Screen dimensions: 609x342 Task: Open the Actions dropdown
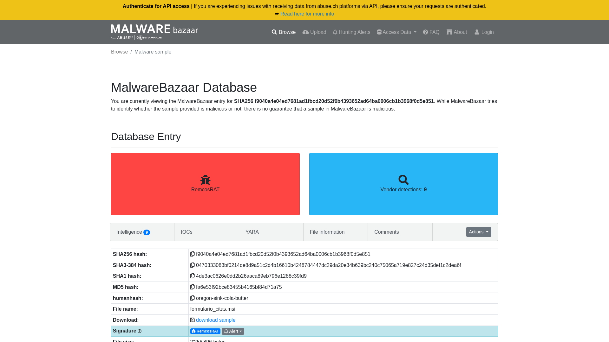[478, 232]
